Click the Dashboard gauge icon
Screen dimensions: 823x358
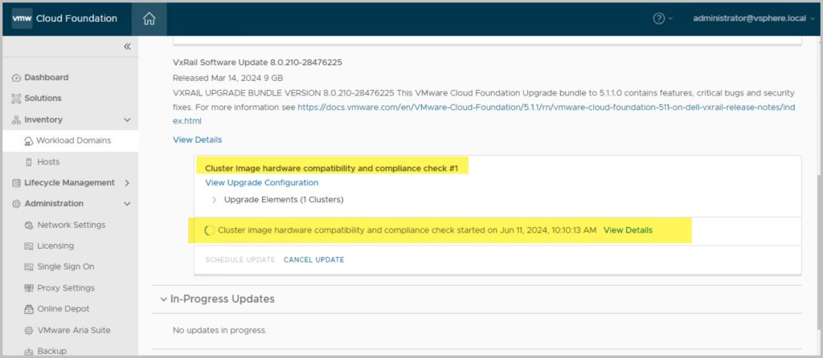click(x=16, y=78)
